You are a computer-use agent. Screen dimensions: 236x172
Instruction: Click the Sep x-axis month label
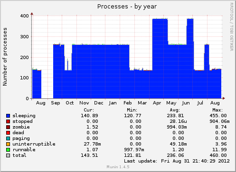[x=56, y=103]
